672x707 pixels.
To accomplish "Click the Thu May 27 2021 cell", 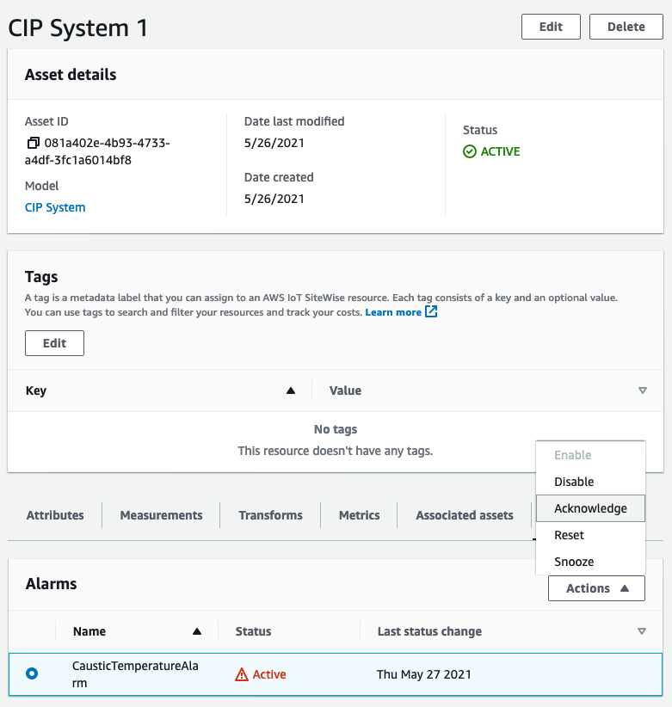I will tap(424, 674).
